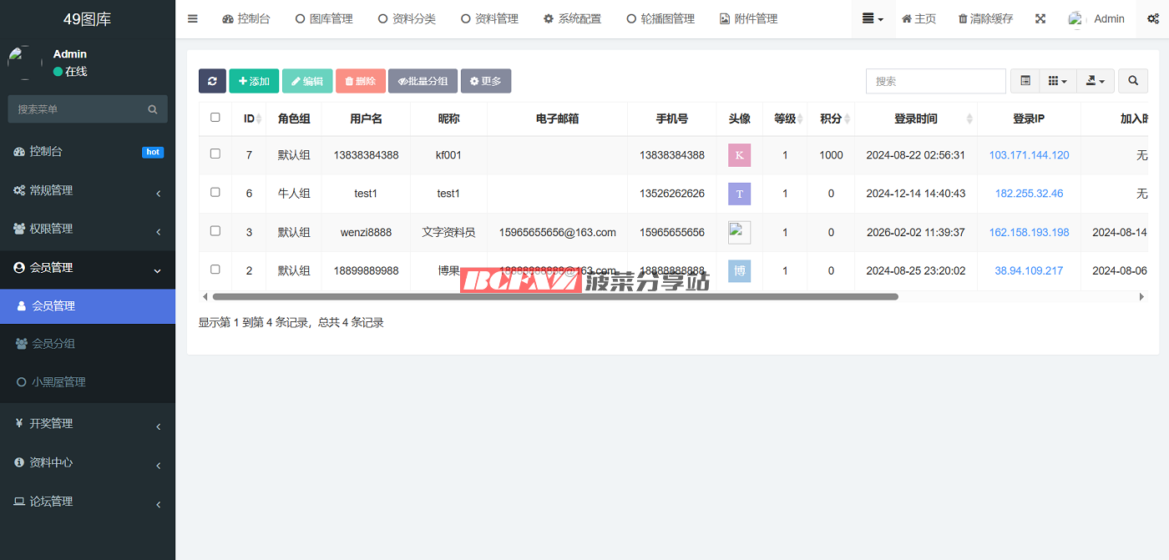The height and width of the screenshot is (560, 1169).
Task: Open the export data dropdown
Action: pyautogui.click(x=1096, y=81)
